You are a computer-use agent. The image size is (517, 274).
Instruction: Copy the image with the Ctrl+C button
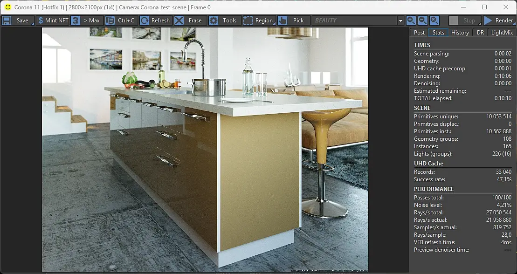pyautogui.click(x=121, y=21)
